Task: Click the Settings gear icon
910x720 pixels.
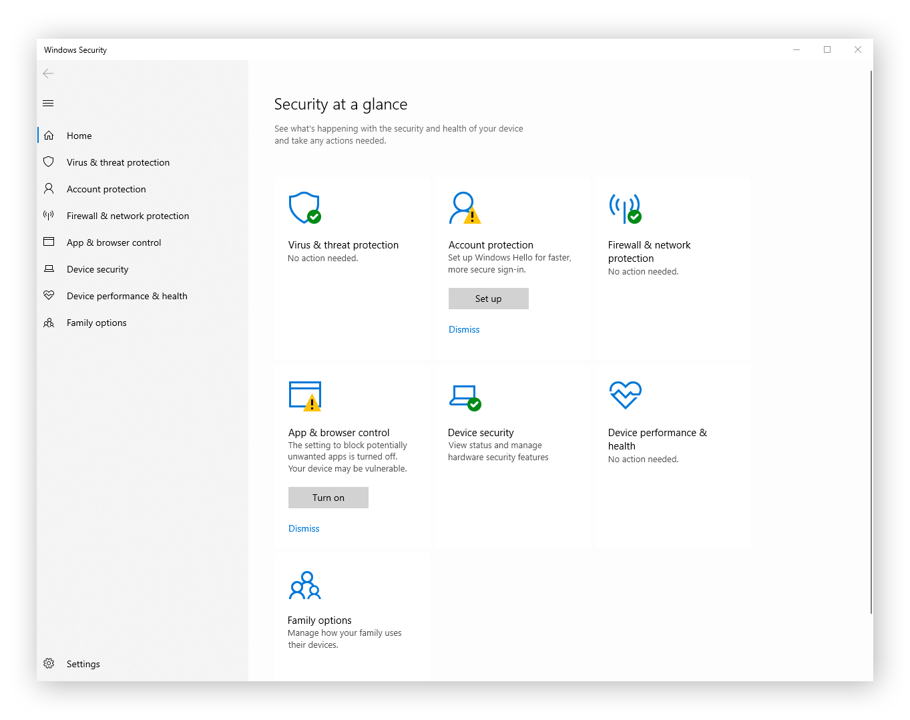Action: pos(49,663)
